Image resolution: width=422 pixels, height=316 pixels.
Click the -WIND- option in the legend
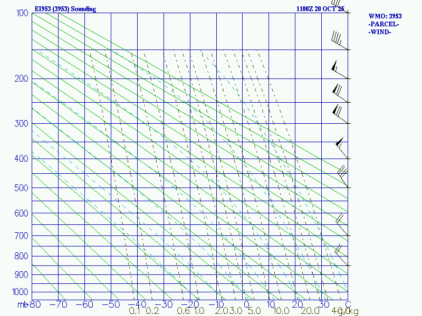(x=380, y=32)
